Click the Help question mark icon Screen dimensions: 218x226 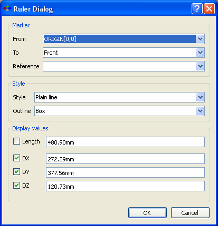click(x=197, y=8)
